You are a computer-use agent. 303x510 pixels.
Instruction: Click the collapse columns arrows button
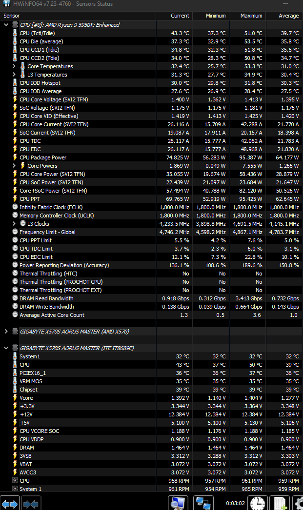click(31, 504)
